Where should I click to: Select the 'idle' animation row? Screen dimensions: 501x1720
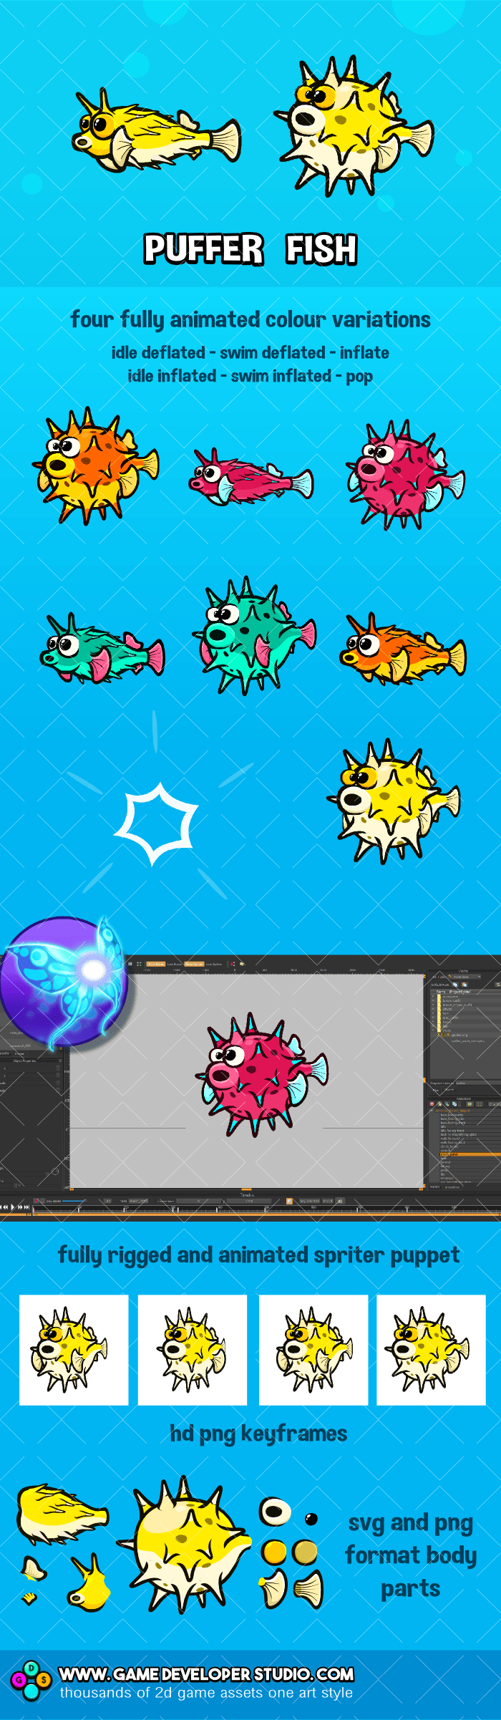(x=470, y=1126)
